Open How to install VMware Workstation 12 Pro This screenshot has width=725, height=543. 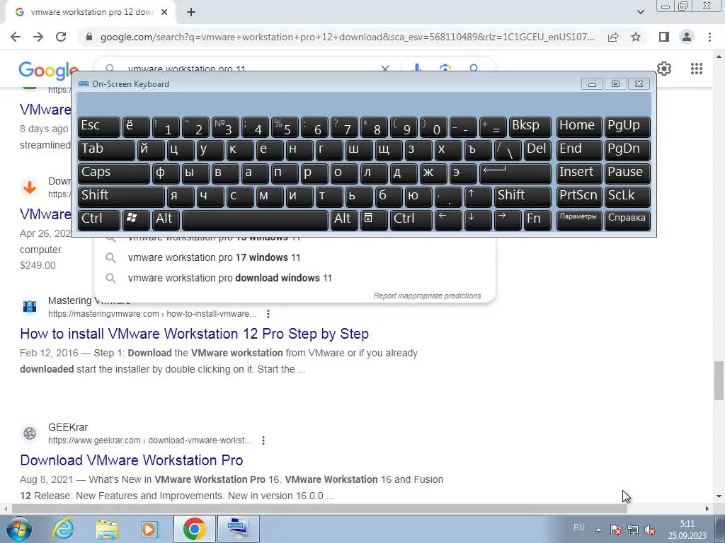pyautogui.click(x=194, y=334)
